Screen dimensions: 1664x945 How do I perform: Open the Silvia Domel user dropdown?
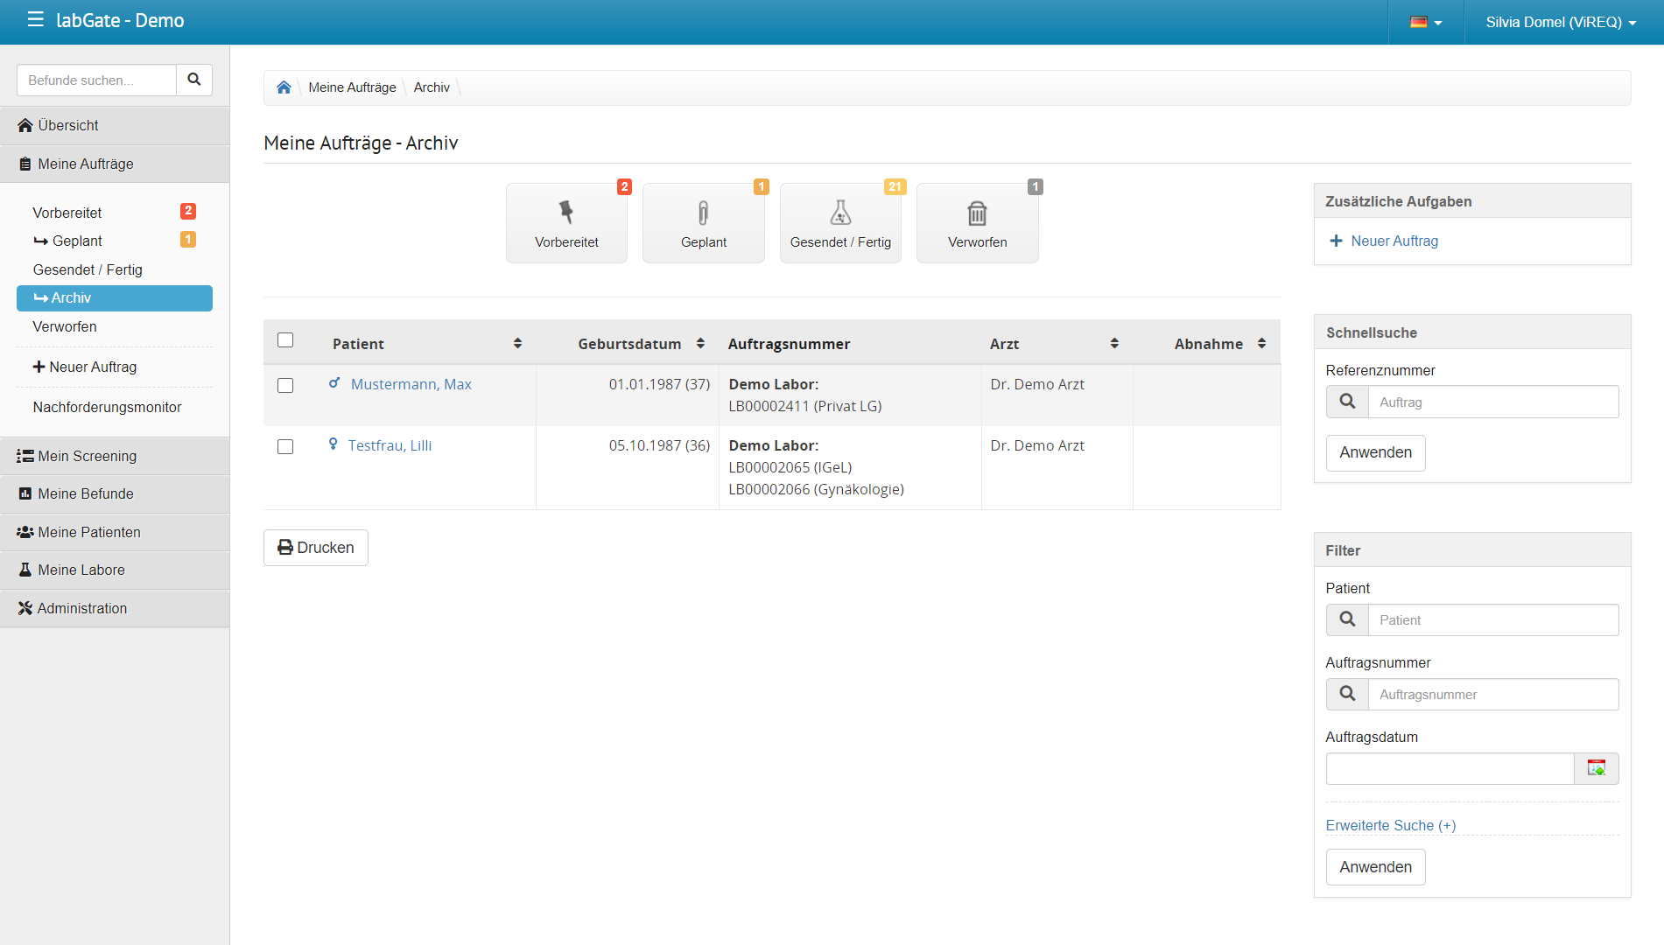pos(1561,22)
